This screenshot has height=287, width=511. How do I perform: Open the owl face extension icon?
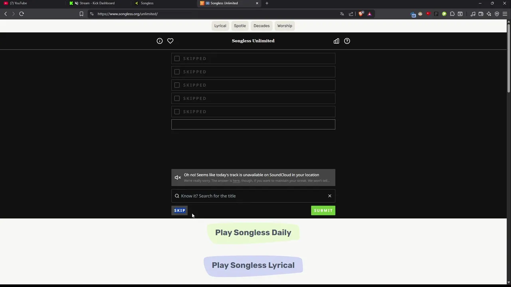pos(420,14)
